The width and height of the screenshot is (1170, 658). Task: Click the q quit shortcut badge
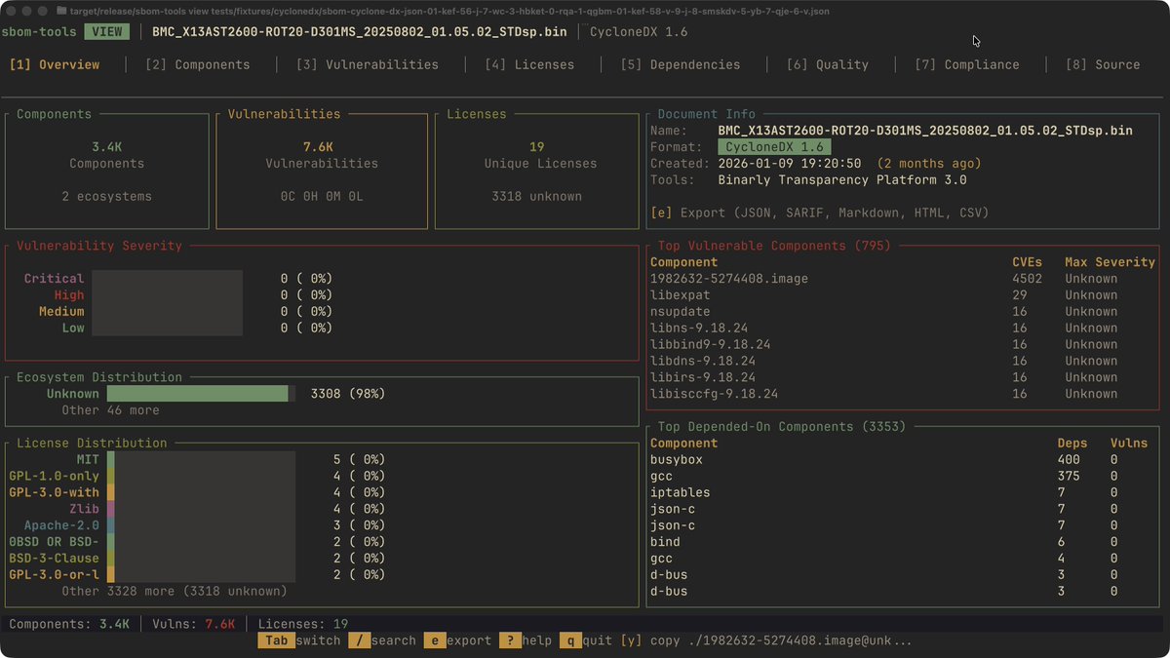pos(569,640)
